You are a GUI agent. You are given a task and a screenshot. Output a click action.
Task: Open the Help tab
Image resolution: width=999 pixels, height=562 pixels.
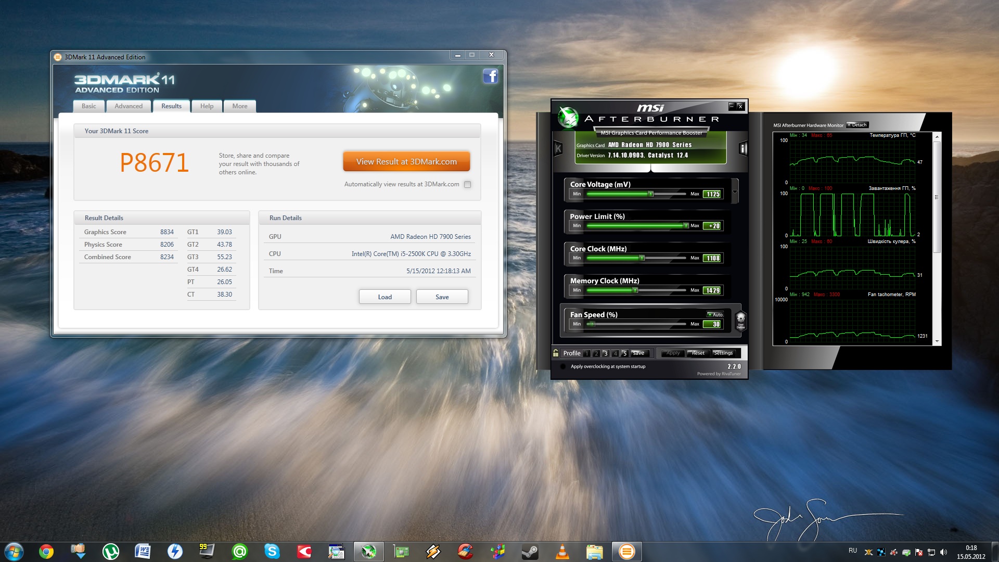click(207, 106)
